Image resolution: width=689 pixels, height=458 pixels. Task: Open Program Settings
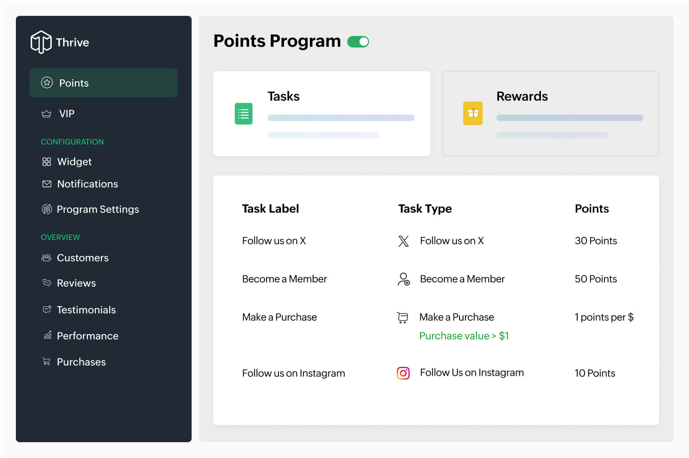(x=98, y=209)
